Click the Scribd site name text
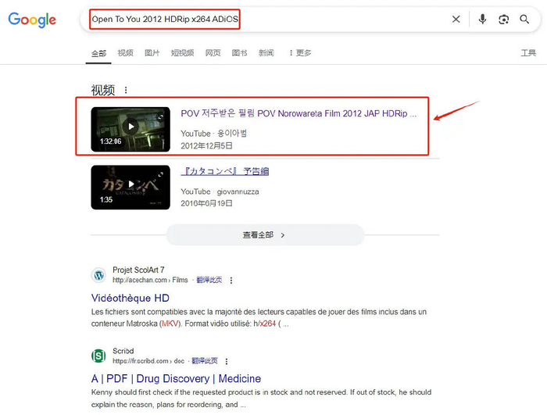The width and height of the screenshot is (547, 415). click(x=123, y=351)
